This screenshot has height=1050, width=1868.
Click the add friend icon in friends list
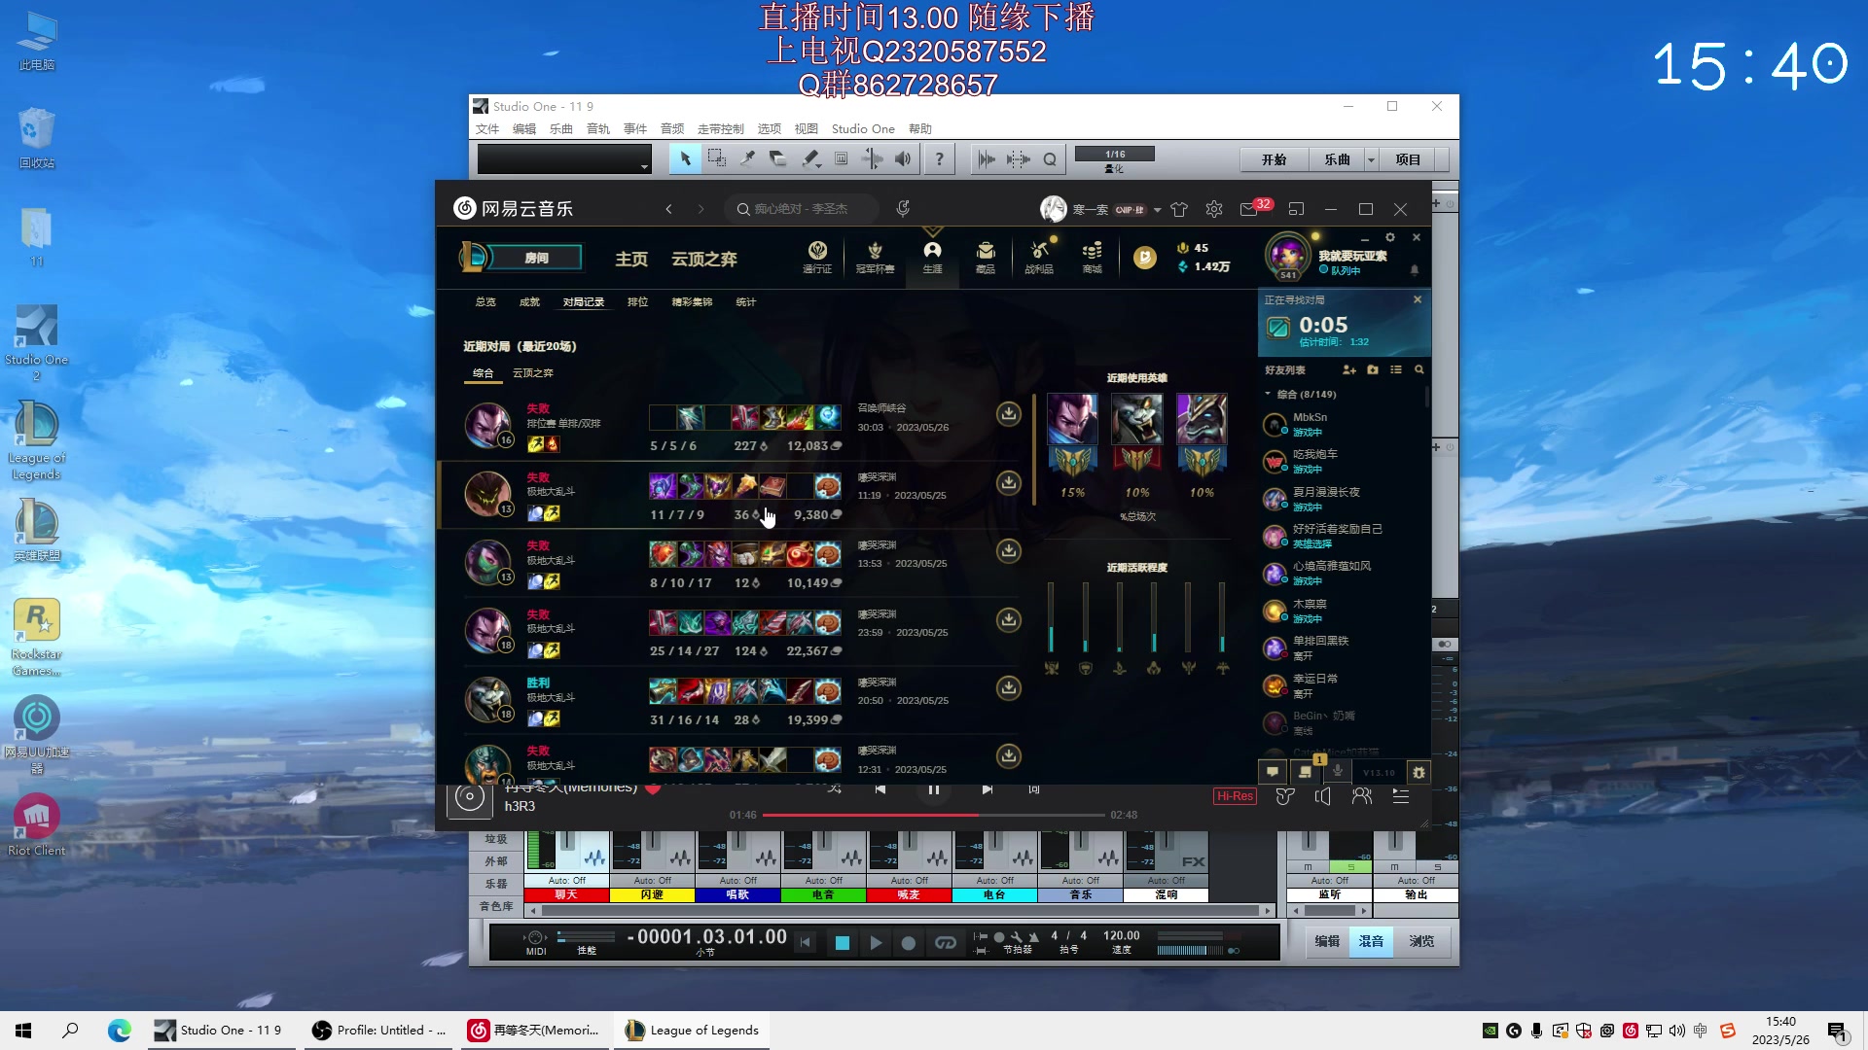[x=1349, y=369]
